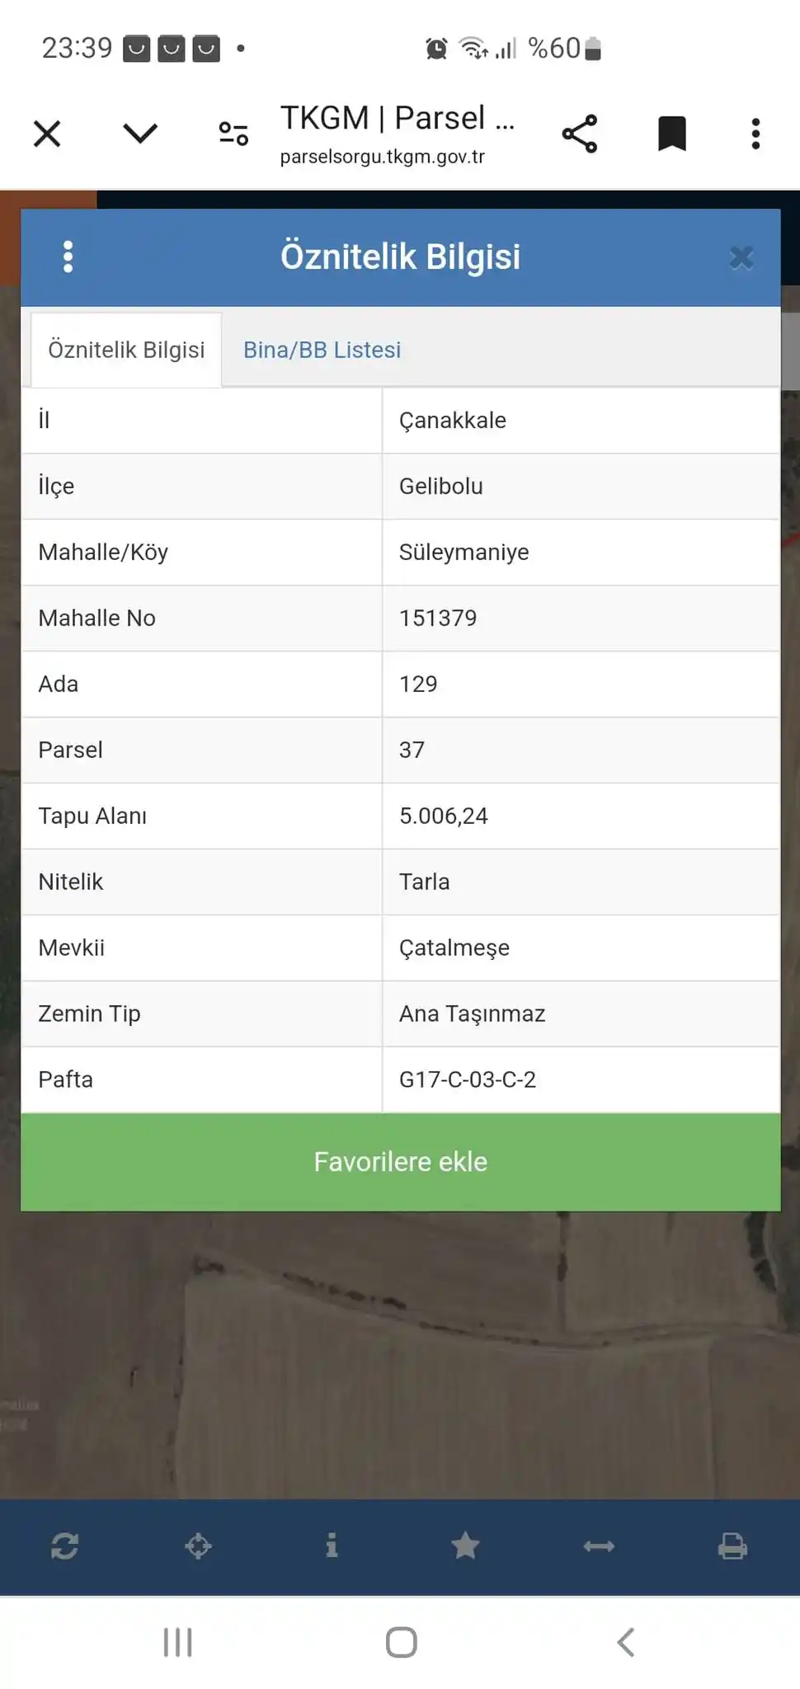Open browser three-dot overflow menu

tap(755, 134)
